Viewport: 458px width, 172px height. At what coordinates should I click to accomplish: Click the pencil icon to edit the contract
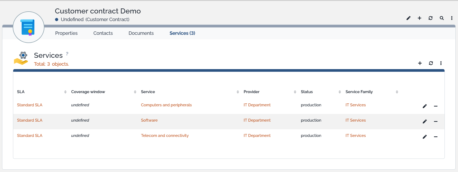click(409, 18)
